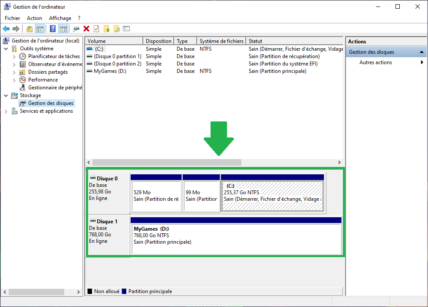The image size is (428, 307).
Task: Click the Services et applications icon
Action: [x=14, y=111]
